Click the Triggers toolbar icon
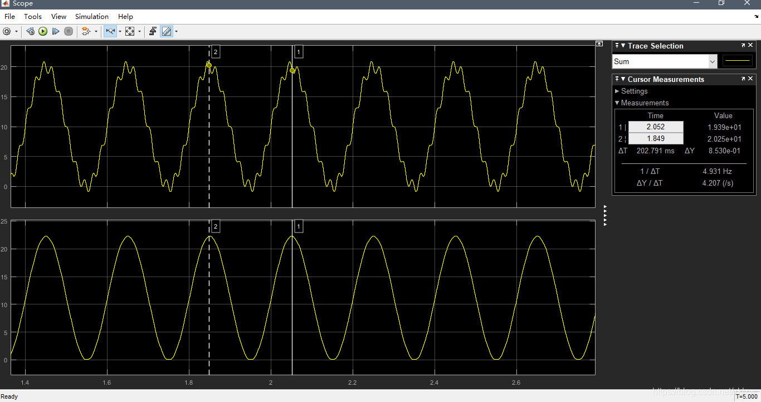This screenshot has width=761, height=402. pos(153,32)
